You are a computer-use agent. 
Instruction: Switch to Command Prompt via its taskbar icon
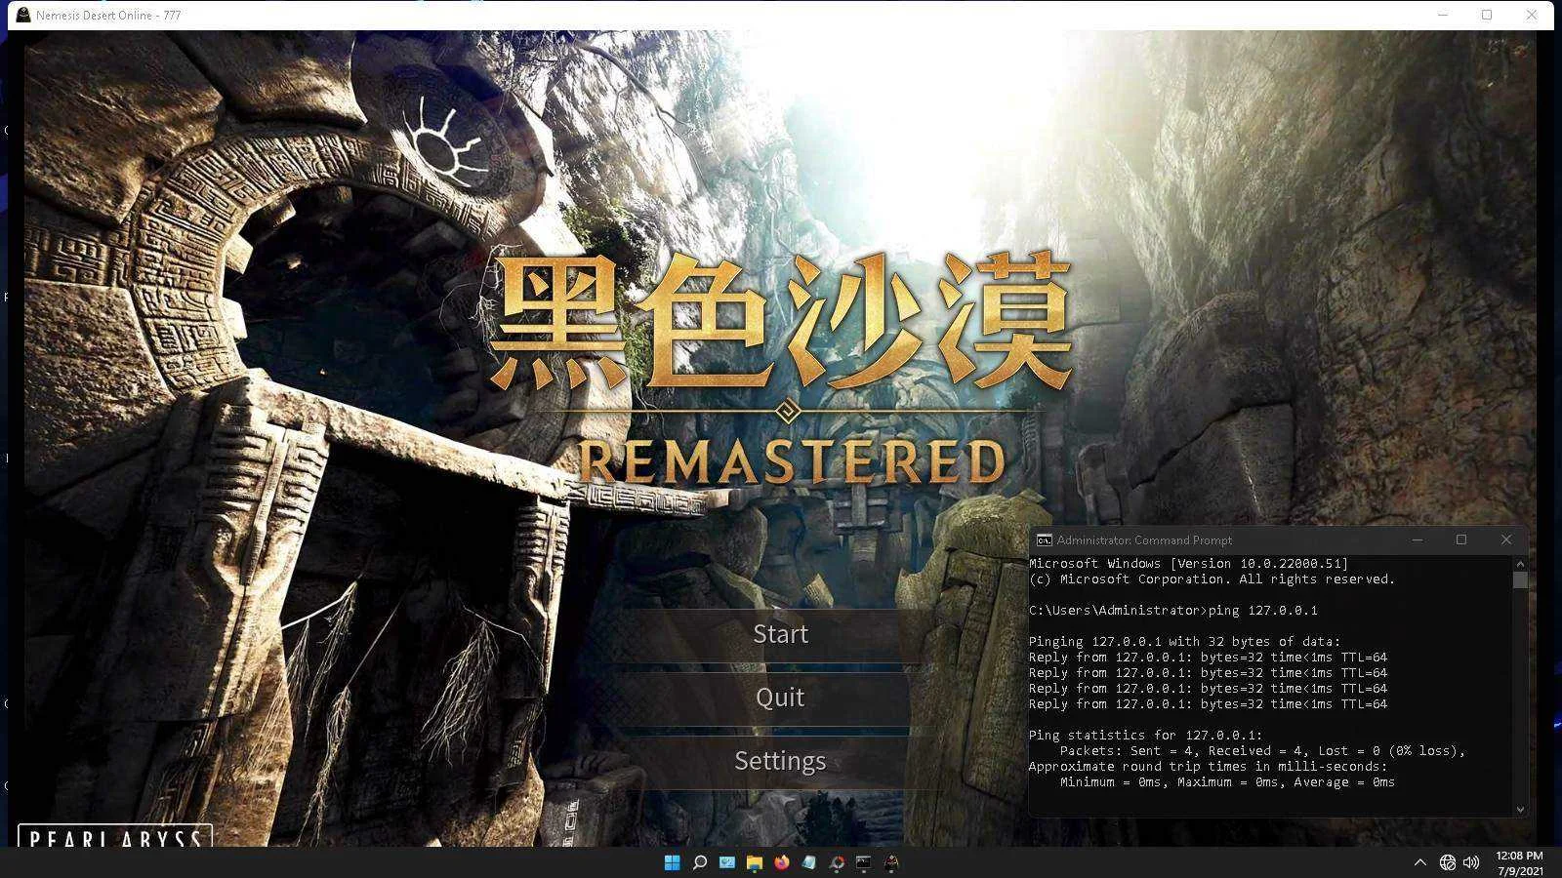click(863, 862)
